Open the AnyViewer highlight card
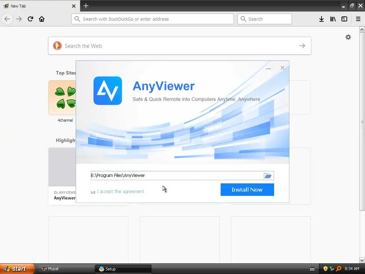 (x=62, y=176)
